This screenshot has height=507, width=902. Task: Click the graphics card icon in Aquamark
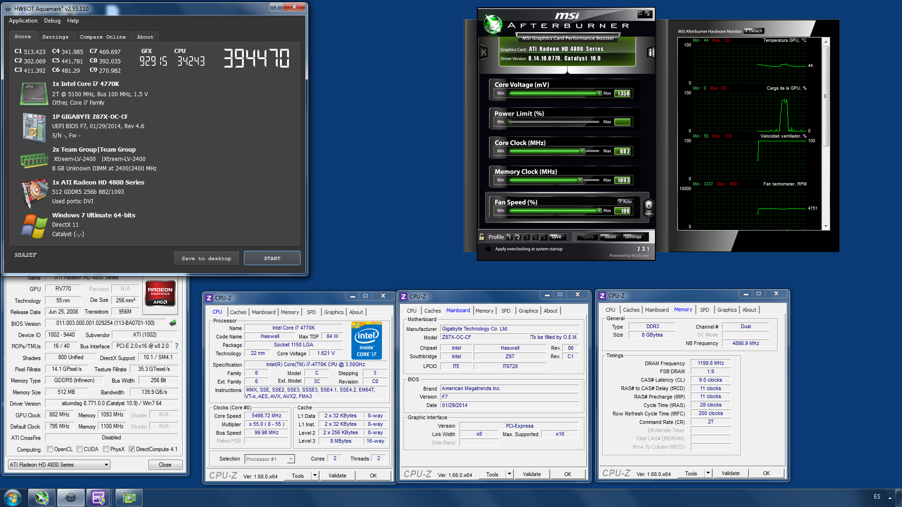(x=34, y=193)
